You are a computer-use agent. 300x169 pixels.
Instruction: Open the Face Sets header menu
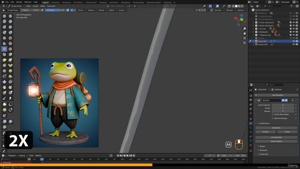(x=51, y=6)
